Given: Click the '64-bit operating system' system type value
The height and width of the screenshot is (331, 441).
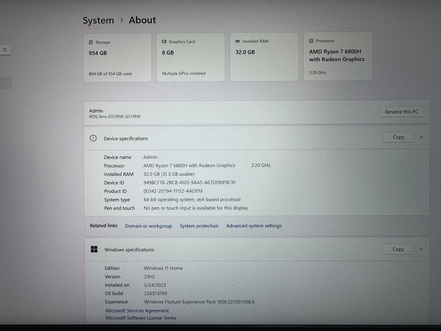Looking at the screenshot, I should point(192,199).
